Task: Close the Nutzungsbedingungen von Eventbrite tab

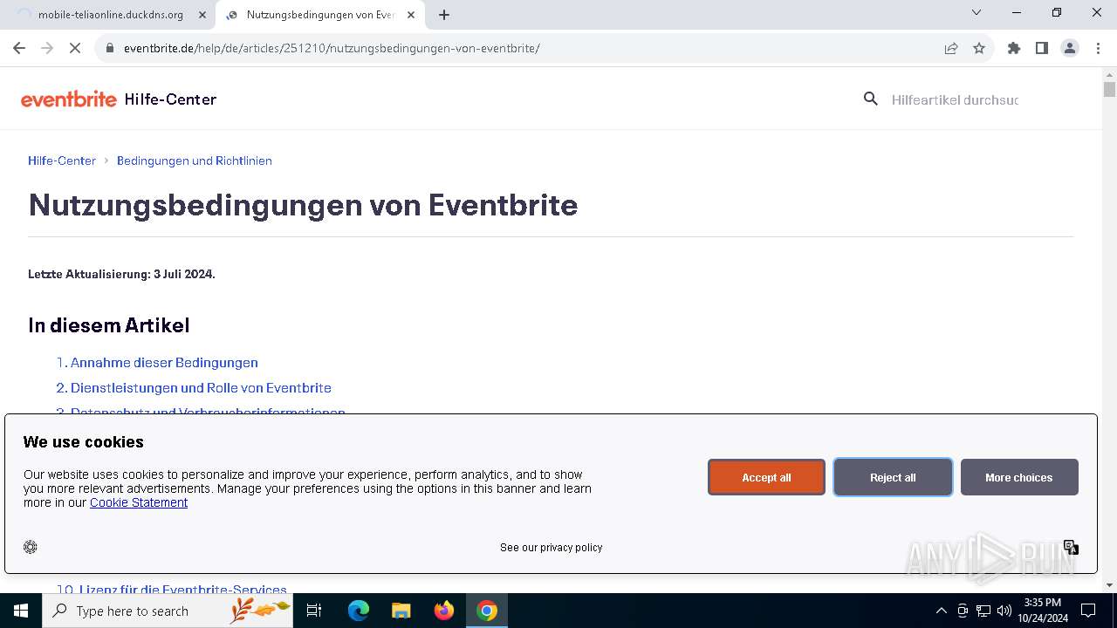Action: coord(411,15)
